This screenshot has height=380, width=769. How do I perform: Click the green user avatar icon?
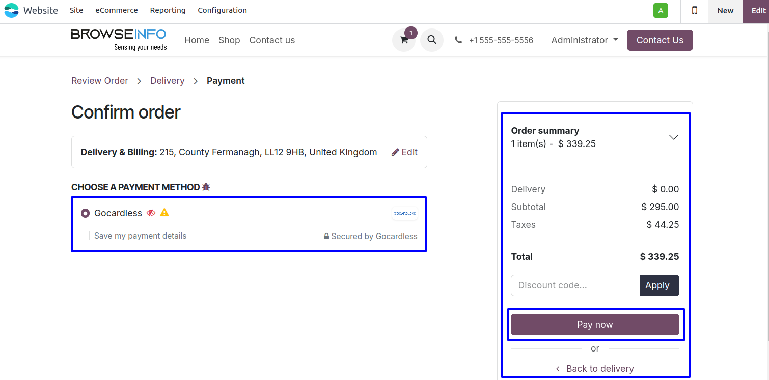tap(661, 11)
